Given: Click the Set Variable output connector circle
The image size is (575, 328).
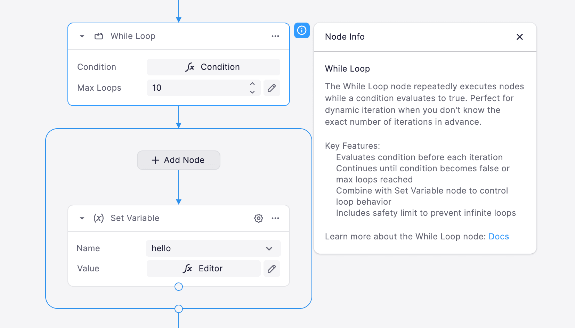Looking at the screenshot, I should click(x=178, y=287).
